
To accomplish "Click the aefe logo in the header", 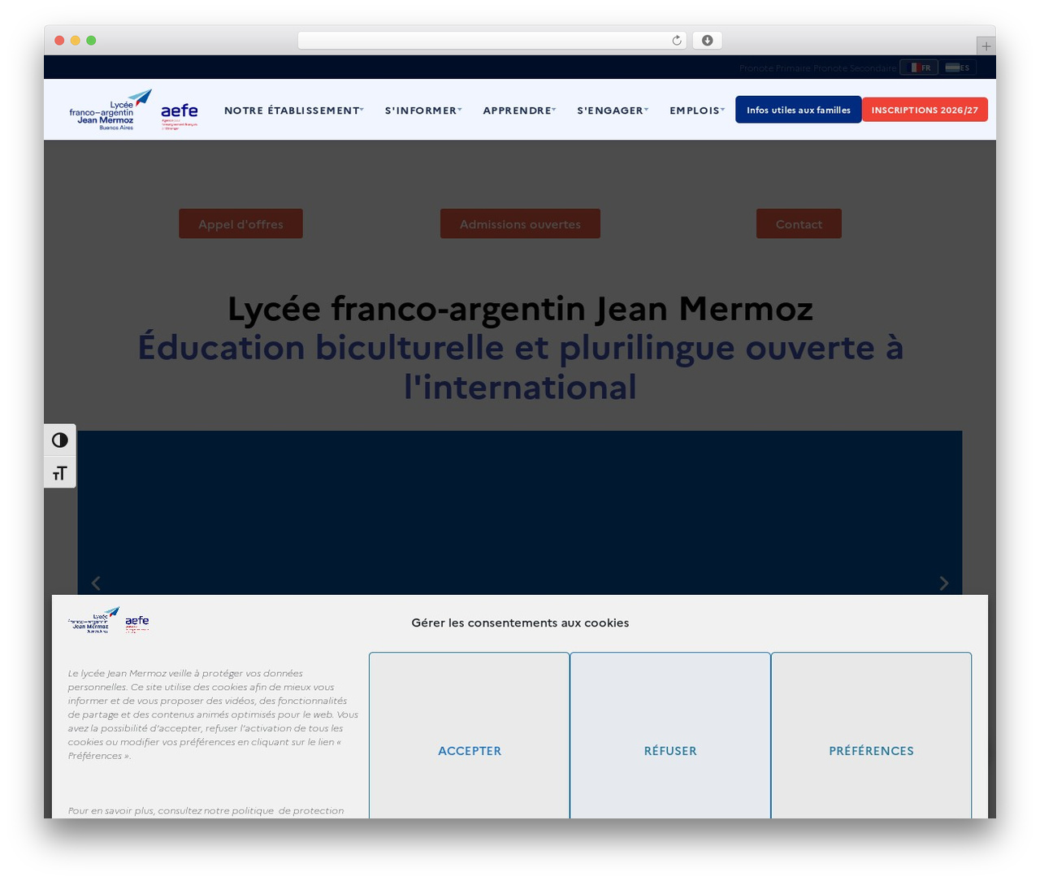I will (x=180, y=115).
